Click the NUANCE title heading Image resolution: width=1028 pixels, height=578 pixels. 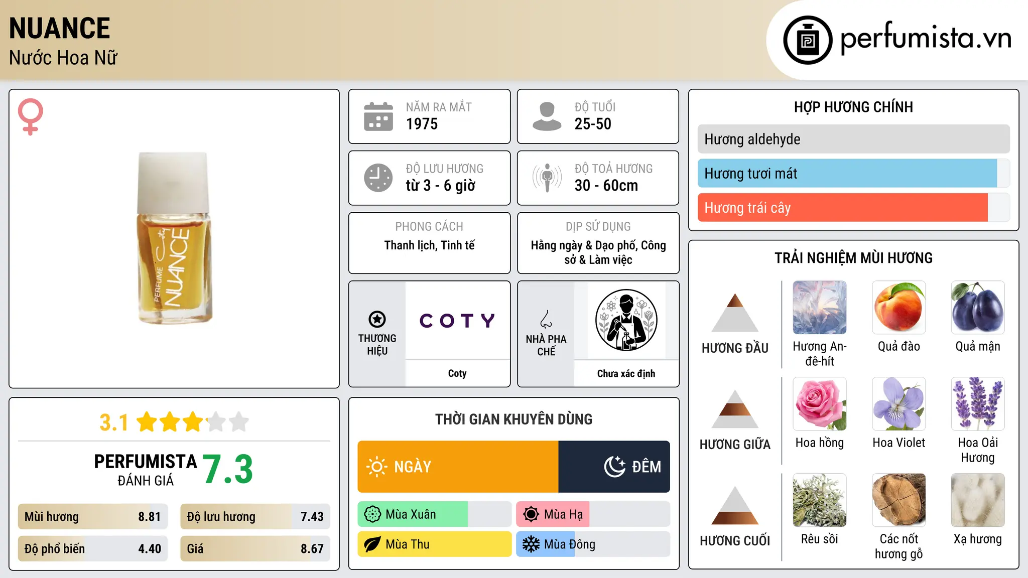click(x=60, y=28)
